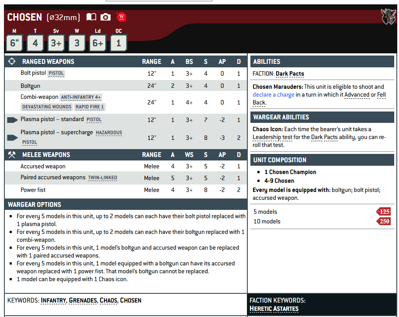Click the 125 points cost badge

(383, 212)
